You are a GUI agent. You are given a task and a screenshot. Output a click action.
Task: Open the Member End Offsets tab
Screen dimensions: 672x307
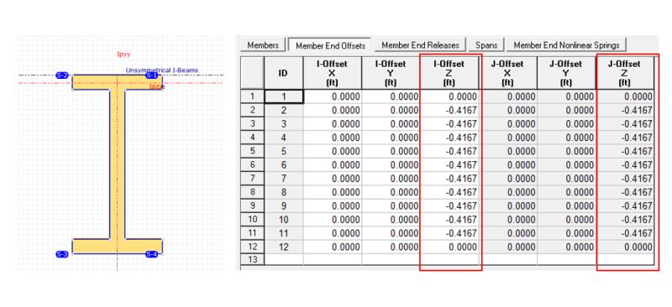point(330,45)
